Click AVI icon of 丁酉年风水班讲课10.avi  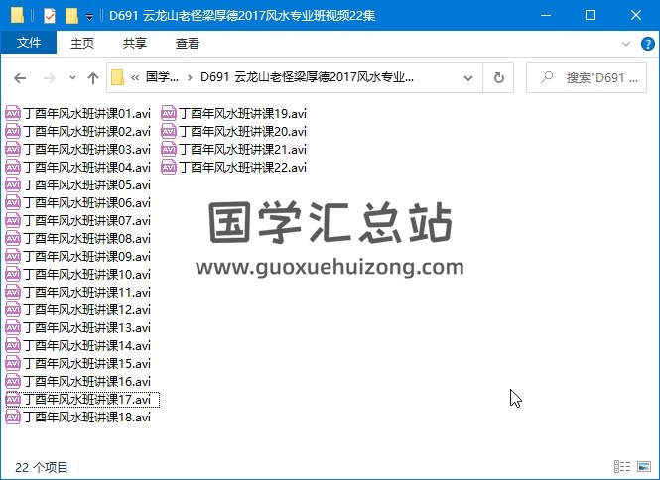click(13, 275)
